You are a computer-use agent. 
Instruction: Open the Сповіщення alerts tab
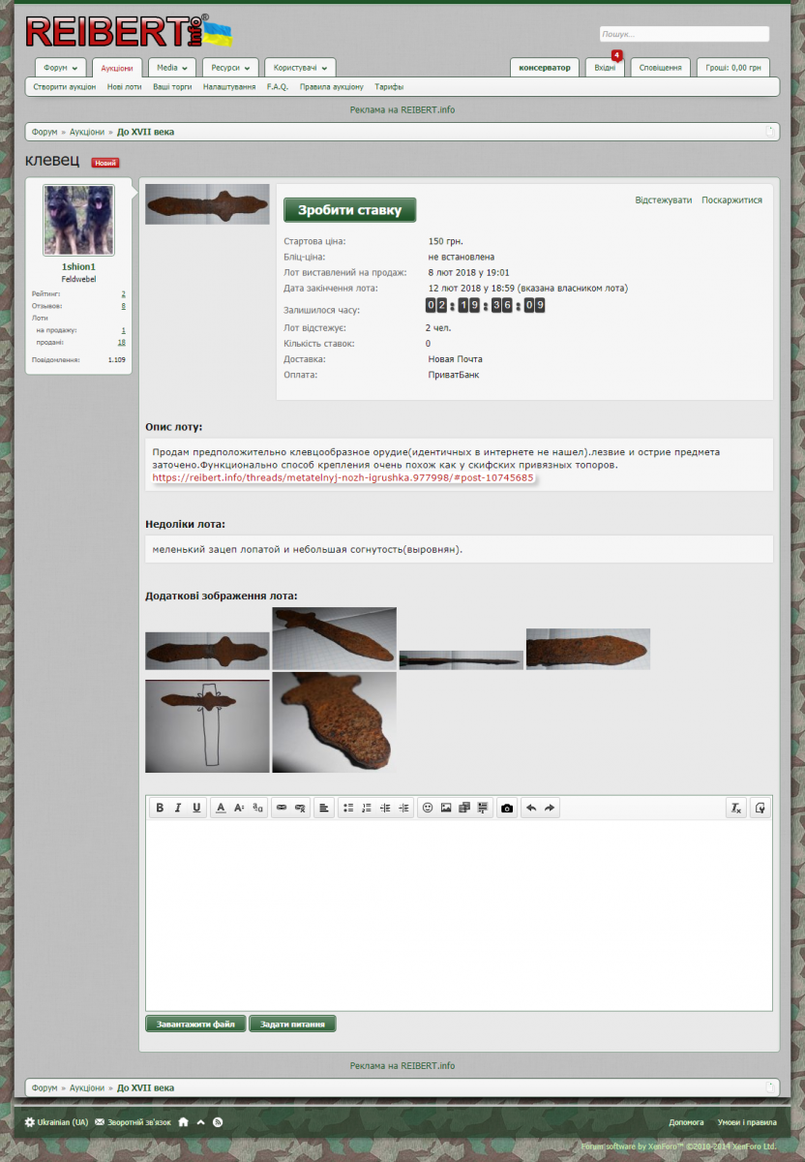point(660,68)
